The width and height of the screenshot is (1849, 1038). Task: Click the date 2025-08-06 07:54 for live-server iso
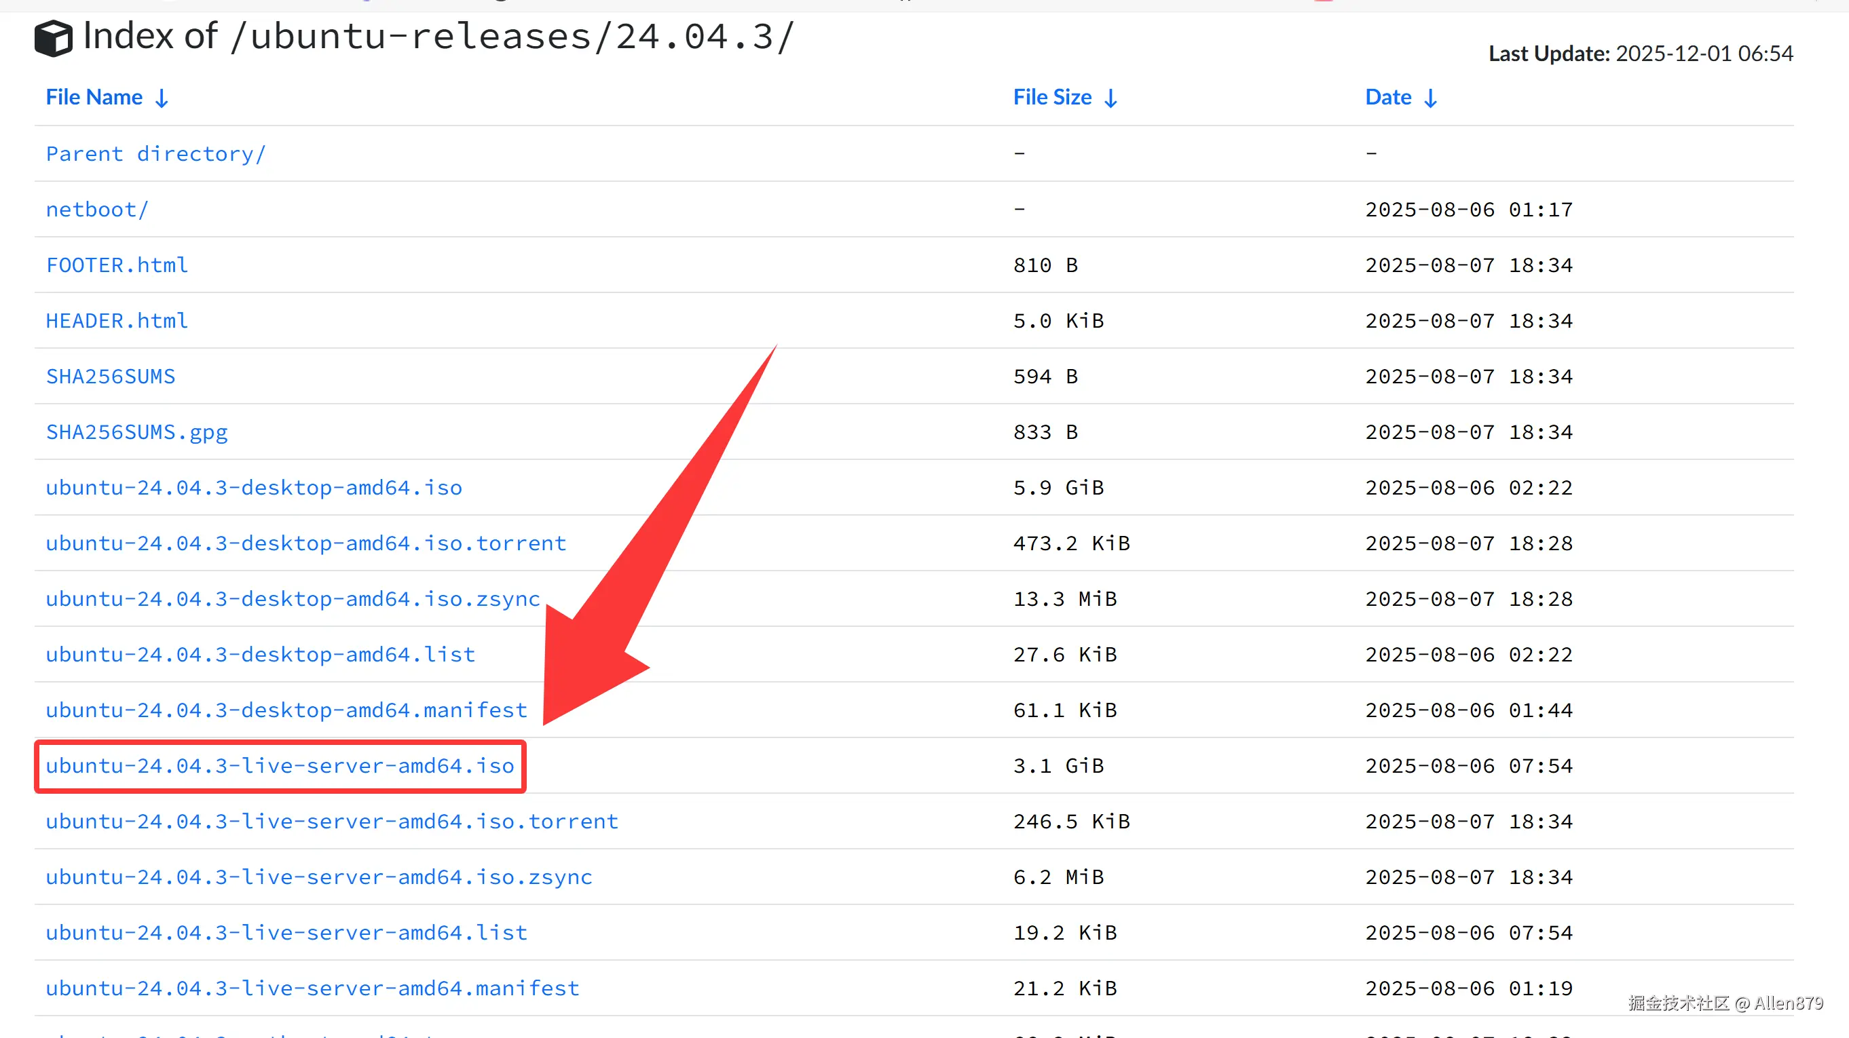point(1470,765)
